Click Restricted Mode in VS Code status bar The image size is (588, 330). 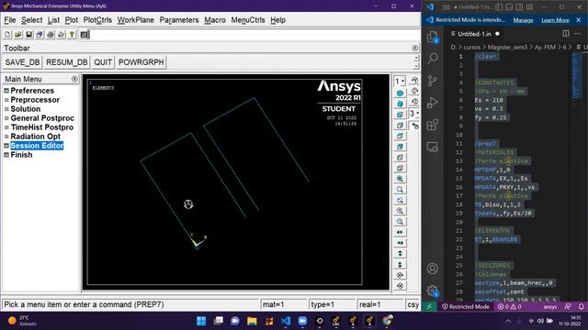coord(466,306)
